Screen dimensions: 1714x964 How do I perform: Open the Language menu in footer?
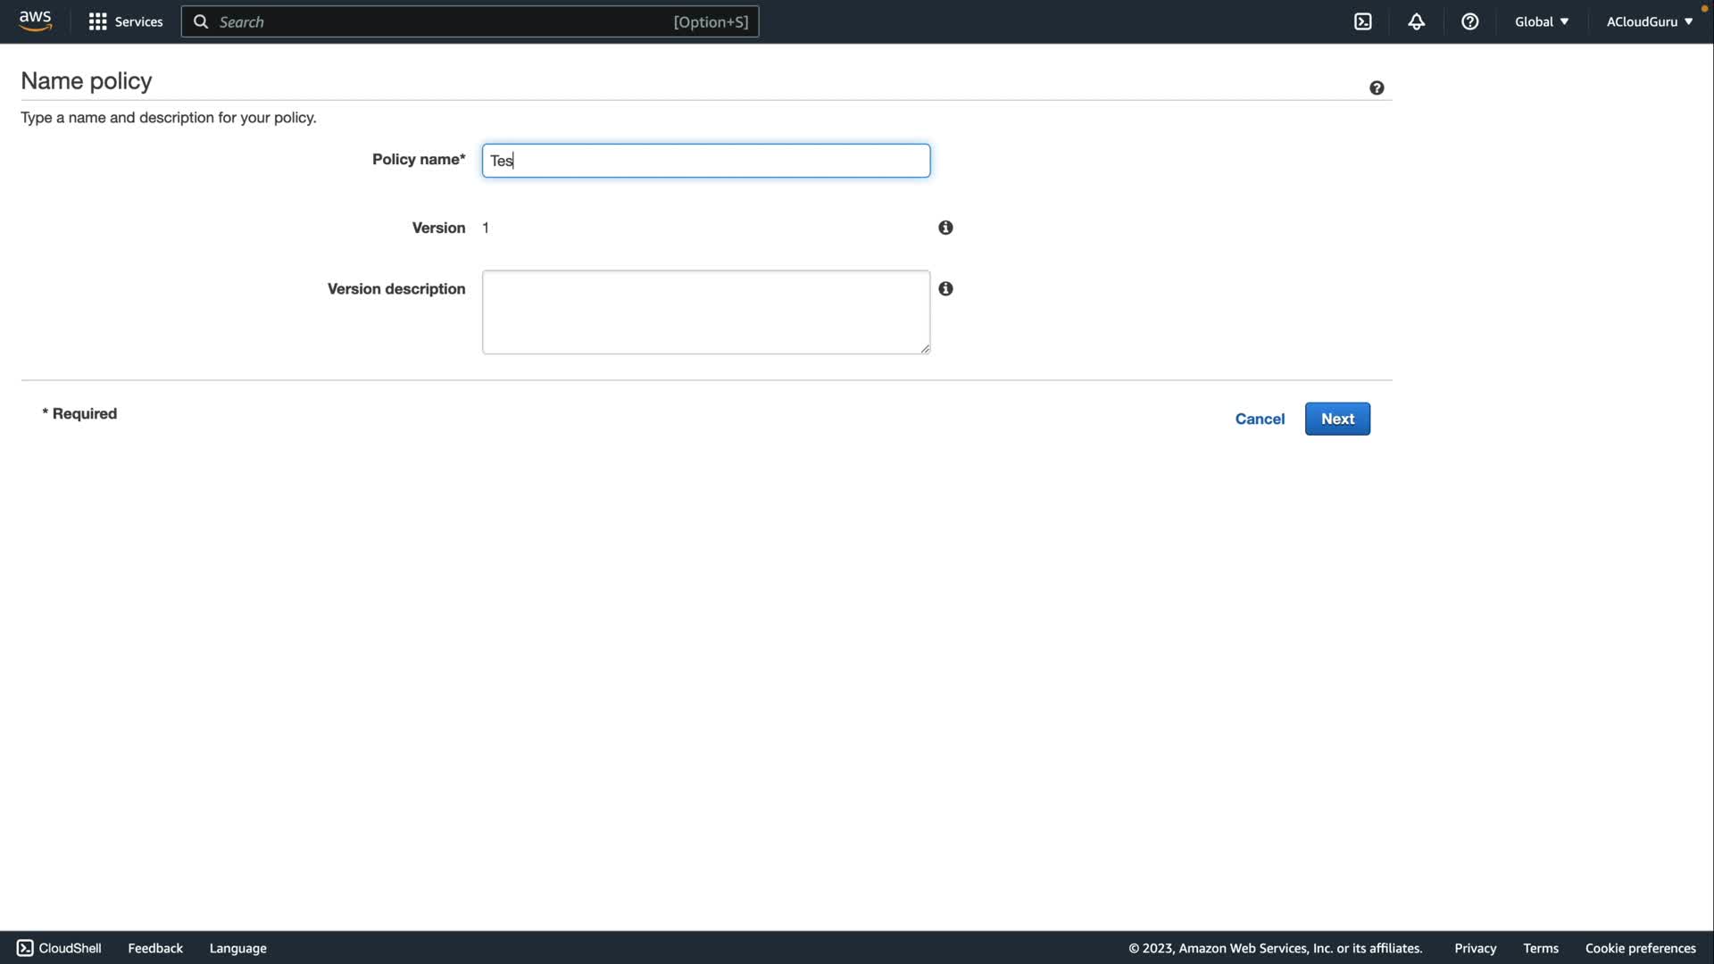point(237,948)
